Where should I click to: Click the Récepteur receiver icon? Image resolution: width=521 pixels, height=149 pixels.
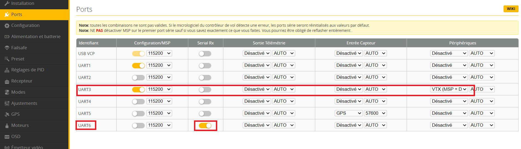point(7,81)
